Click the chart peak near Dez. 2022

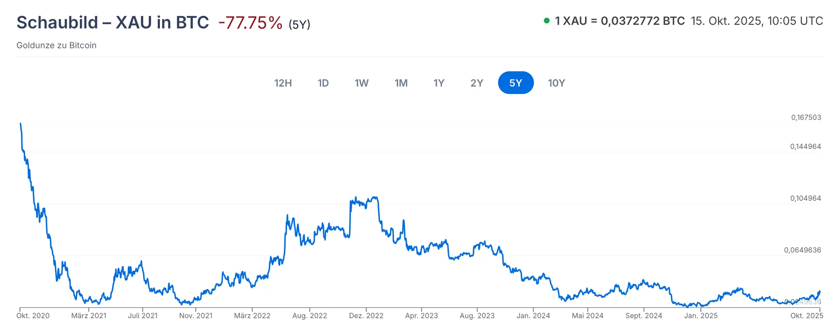[374, 197]
